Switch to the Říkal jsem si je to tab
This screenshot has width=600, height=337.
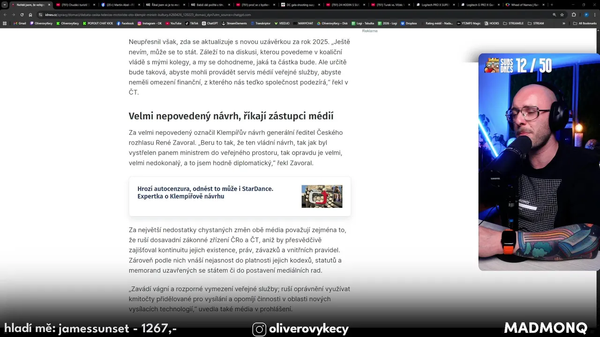pos(165,5)
